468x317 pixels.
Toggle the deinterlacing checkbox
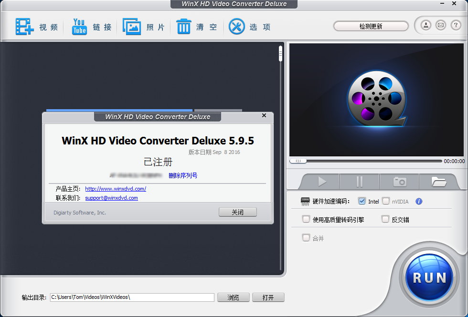[x=385, y=219]
